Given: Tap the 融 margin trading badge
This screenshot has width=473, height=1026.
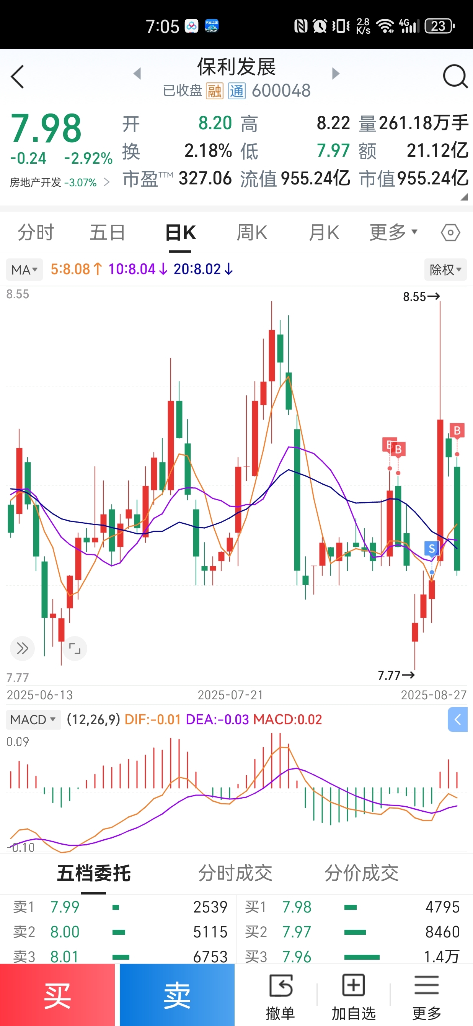Looking at the screenshot, I should click(x=215, y=91).
